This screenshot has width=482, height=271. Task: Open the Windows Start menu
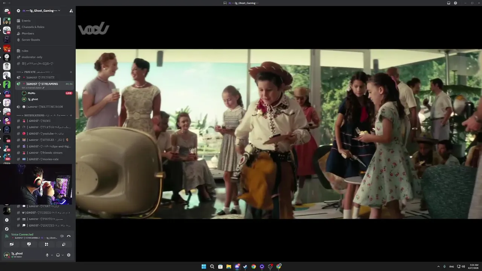pyautogui.click(x=204, y=266)
